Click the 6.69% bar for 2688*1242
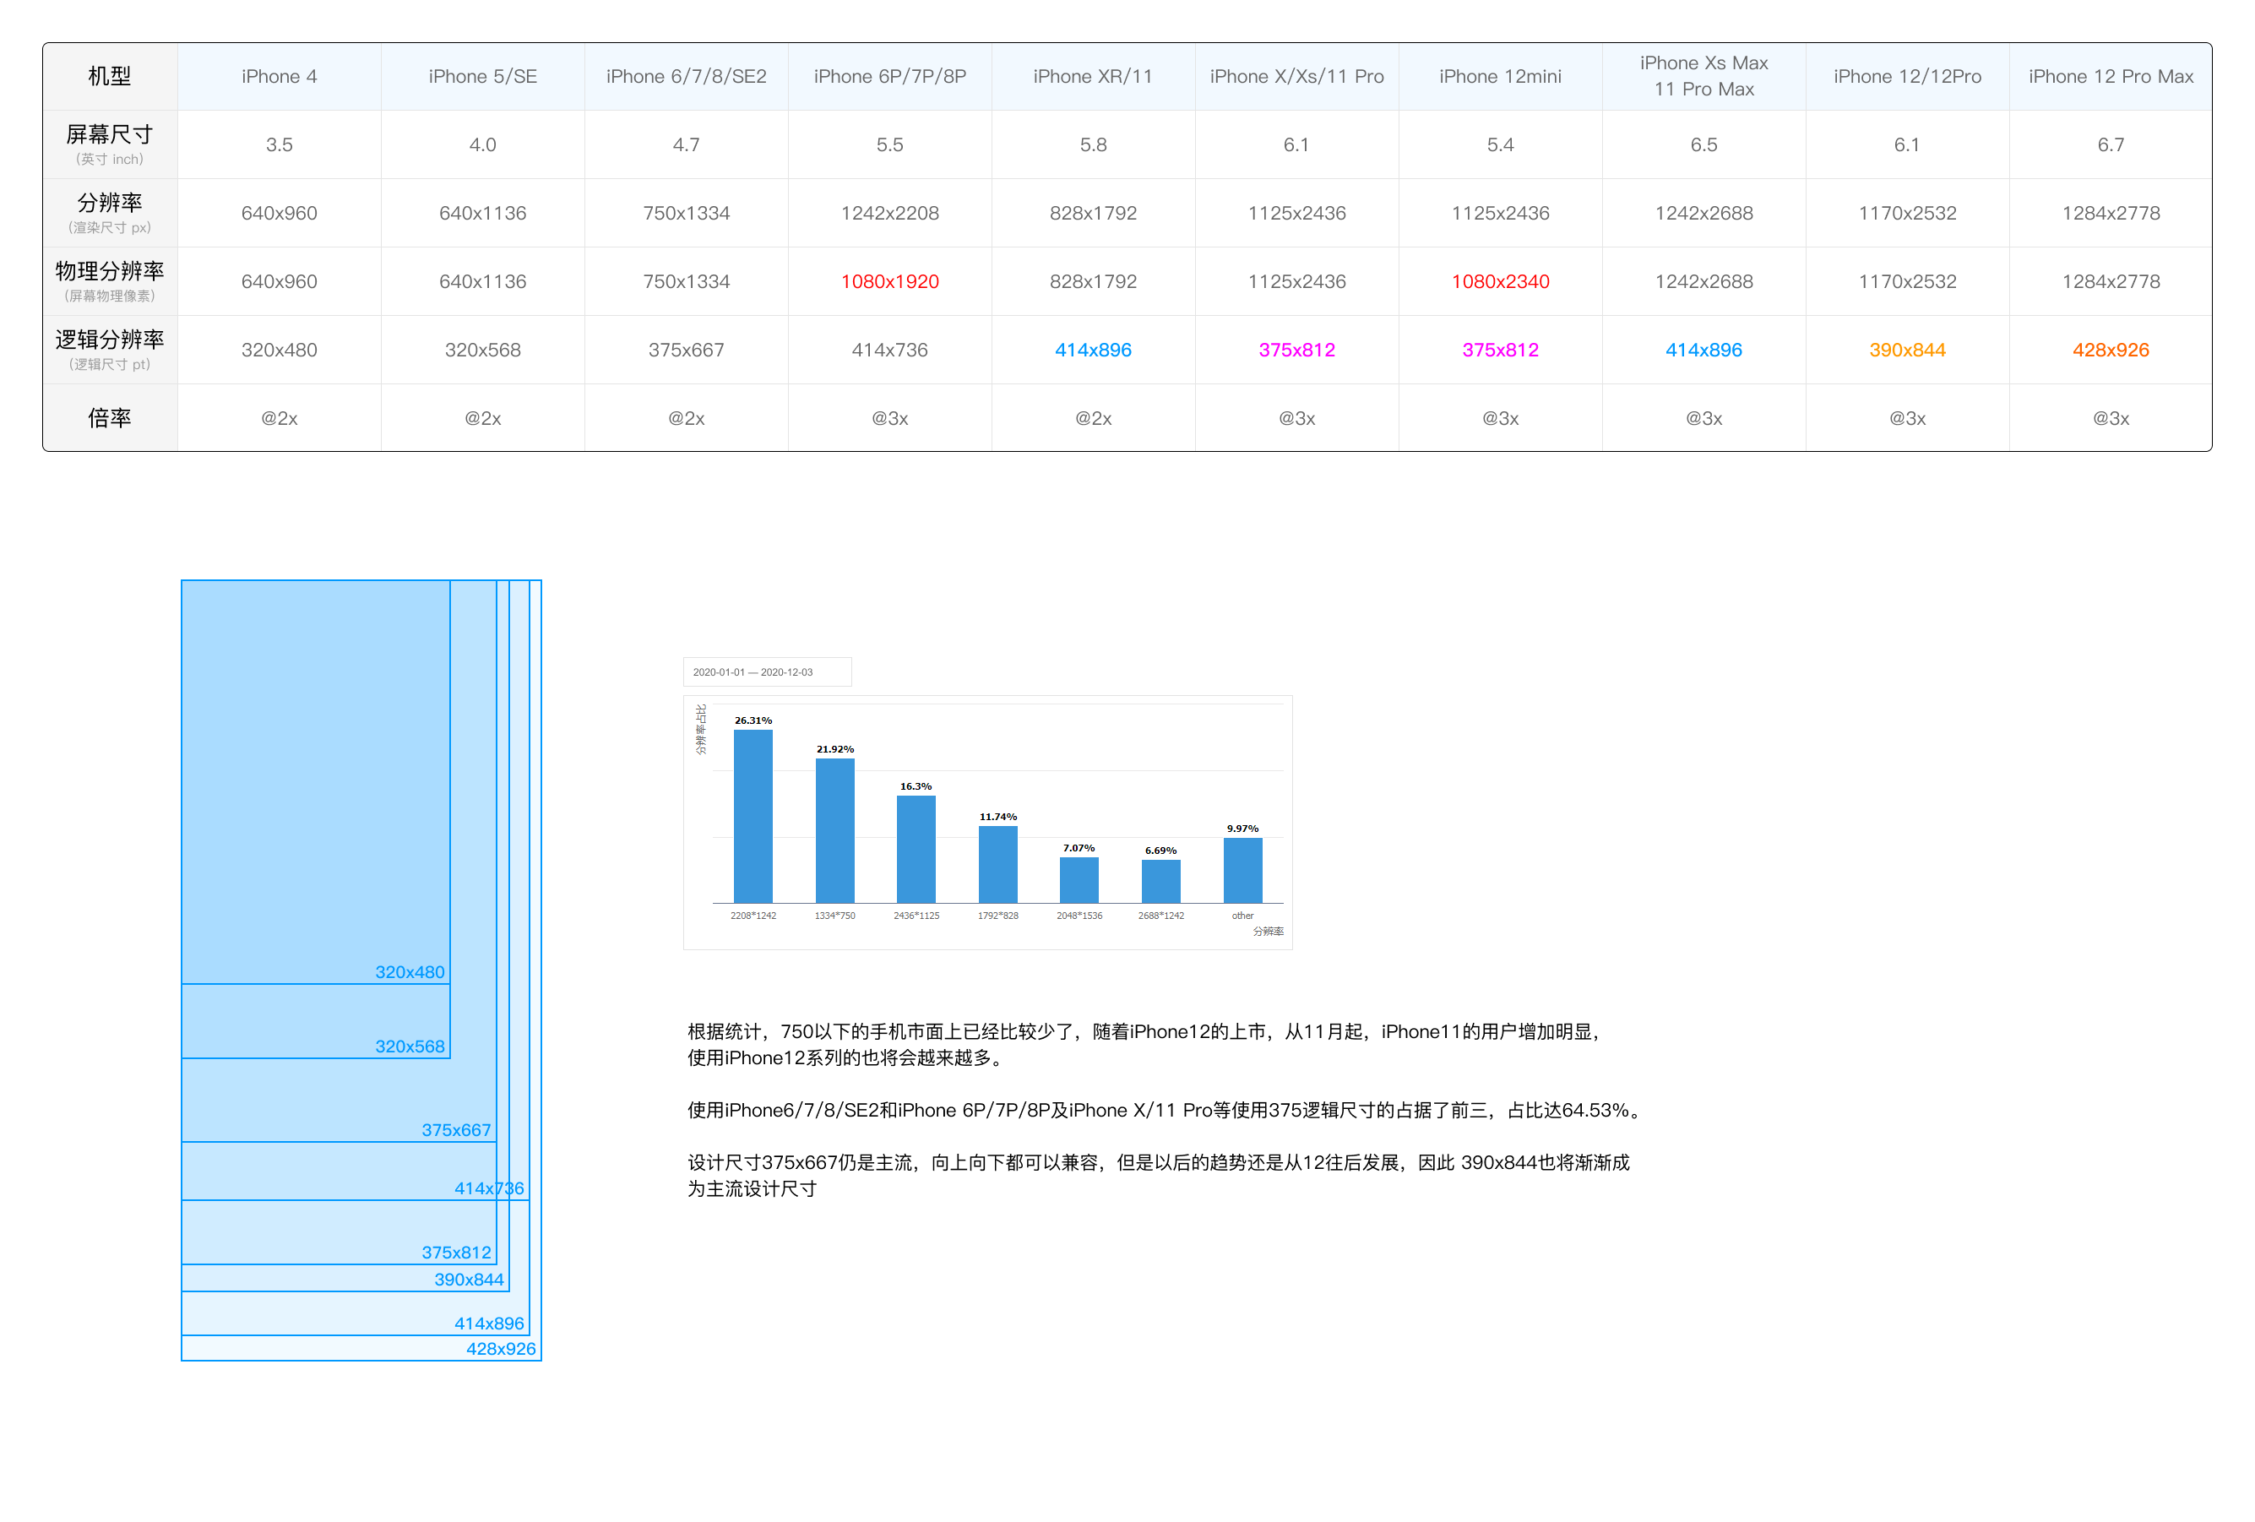Screen dimensions: 2255x1522 coord(1160,880)
